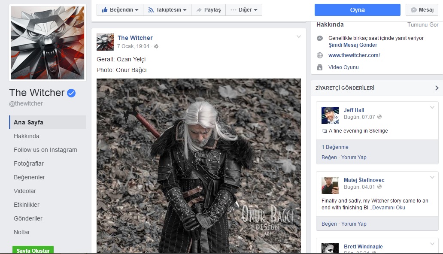Click Brett Windnagle's avatar thumbnail
Image resolution: width=443 pixels, height=254 pixels.
click(x=330, y=248)
